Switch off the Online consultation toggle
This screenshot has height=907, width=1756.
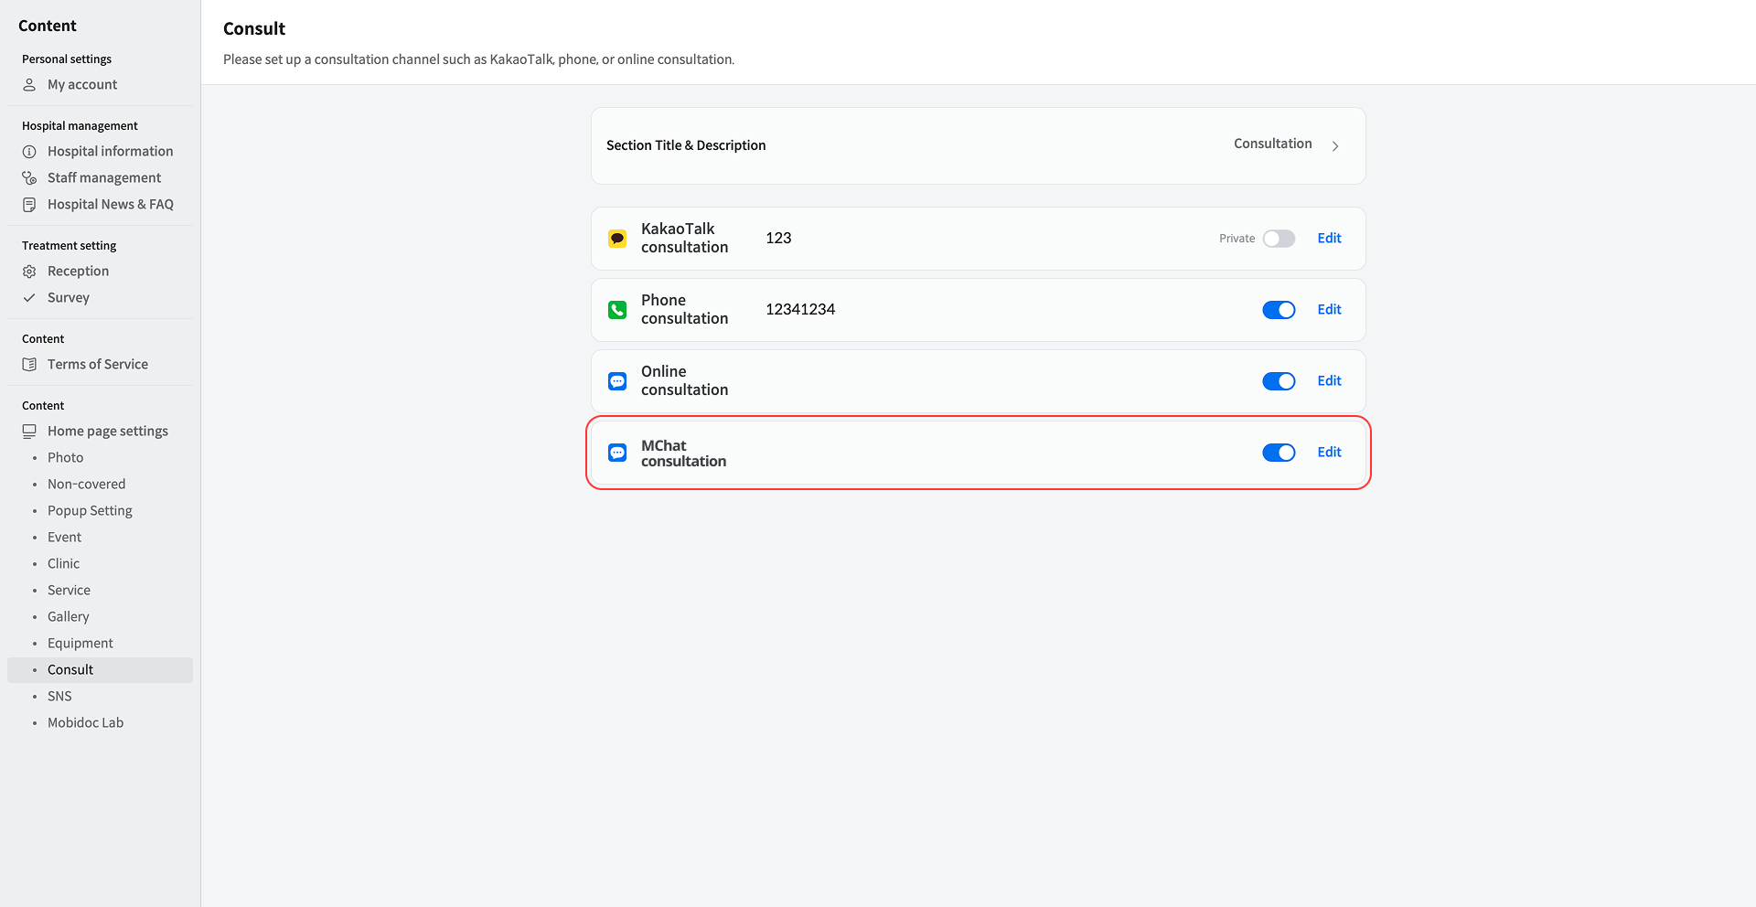[x=1279, y=381]
